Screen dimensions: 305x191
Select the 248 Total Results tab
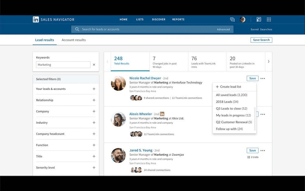coord(130,61)
